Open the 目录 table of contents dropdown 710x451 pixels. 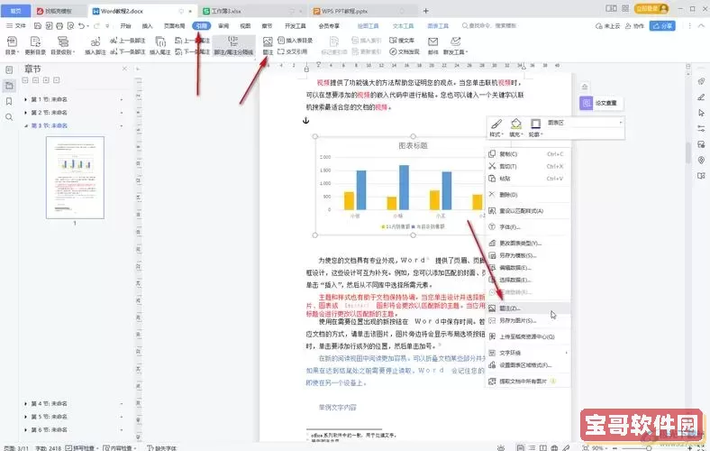[12, 46]
